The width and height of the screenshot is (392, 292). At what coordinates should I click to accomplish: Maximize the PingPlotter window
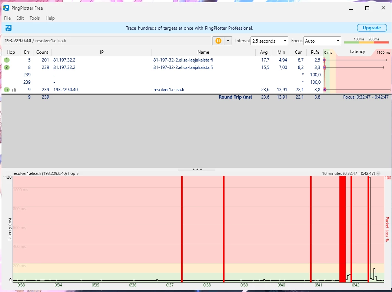coord(367,8)
